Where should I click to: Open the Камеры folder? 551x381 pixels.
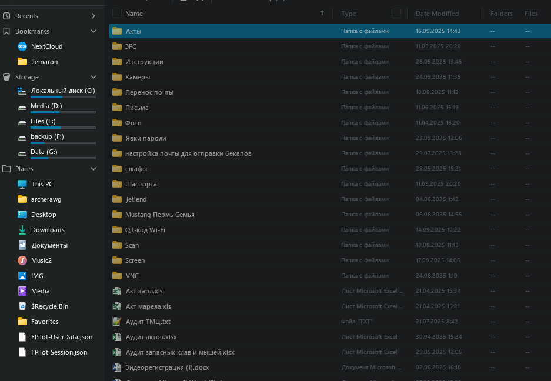[138, 77]
